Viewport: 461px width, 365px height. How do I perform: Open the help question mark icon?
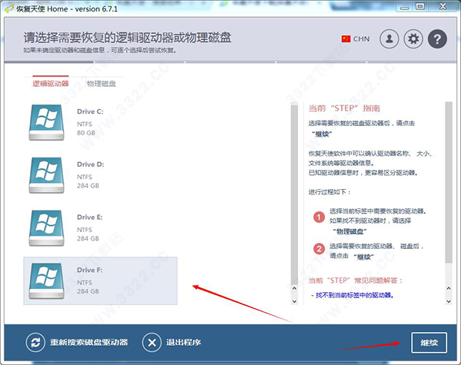pos(437,39)
